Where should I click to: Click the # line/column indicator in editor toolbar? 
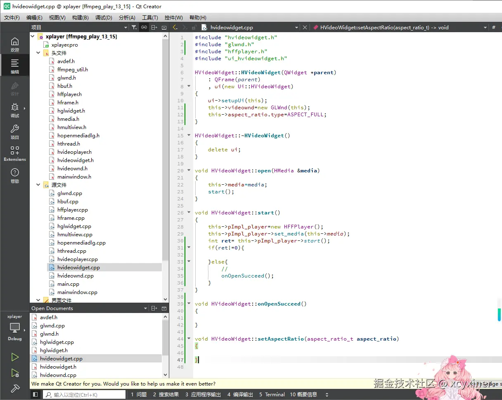(x=494, y=28)
